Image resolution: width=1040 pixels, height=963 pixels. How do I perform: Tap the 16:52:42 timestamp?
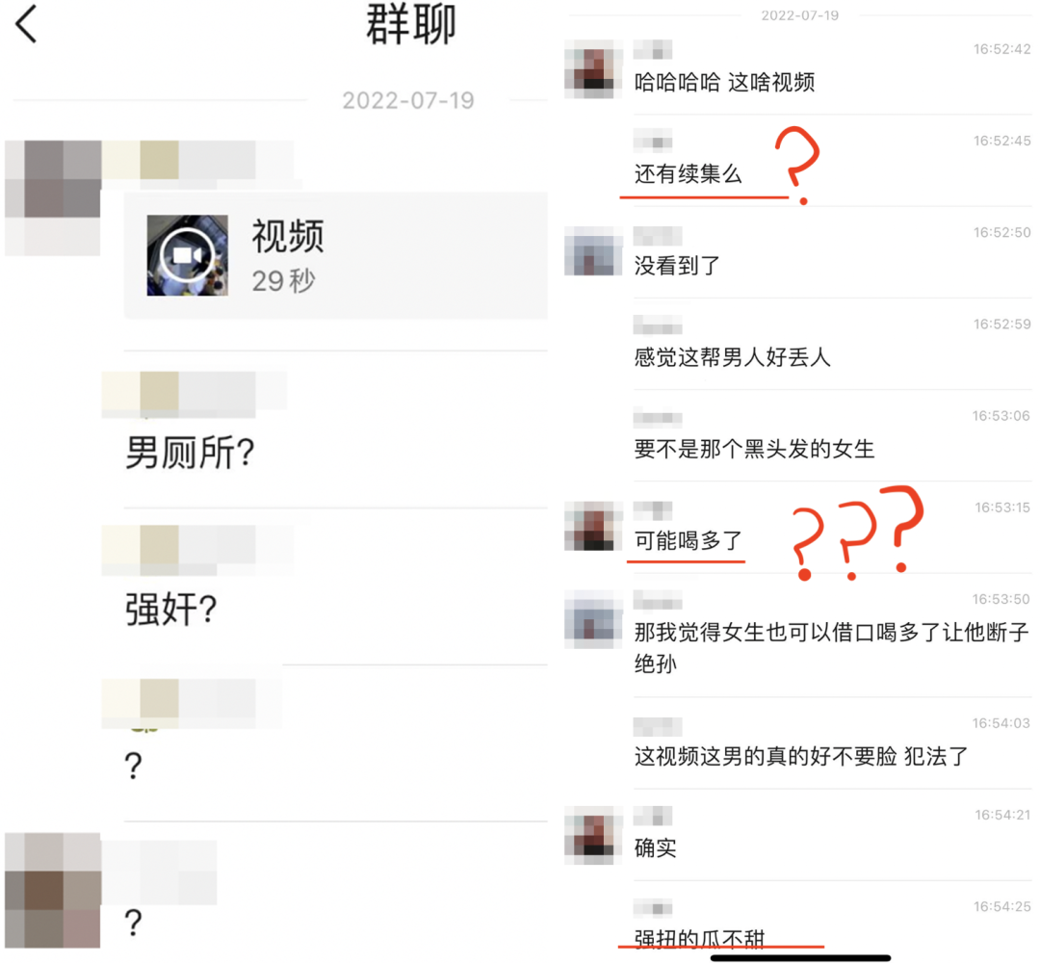point(1001,49)
